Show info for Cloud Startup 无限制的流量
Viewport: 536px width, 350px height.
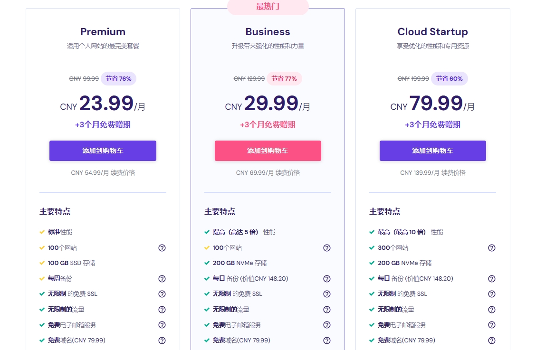(491, 310)
